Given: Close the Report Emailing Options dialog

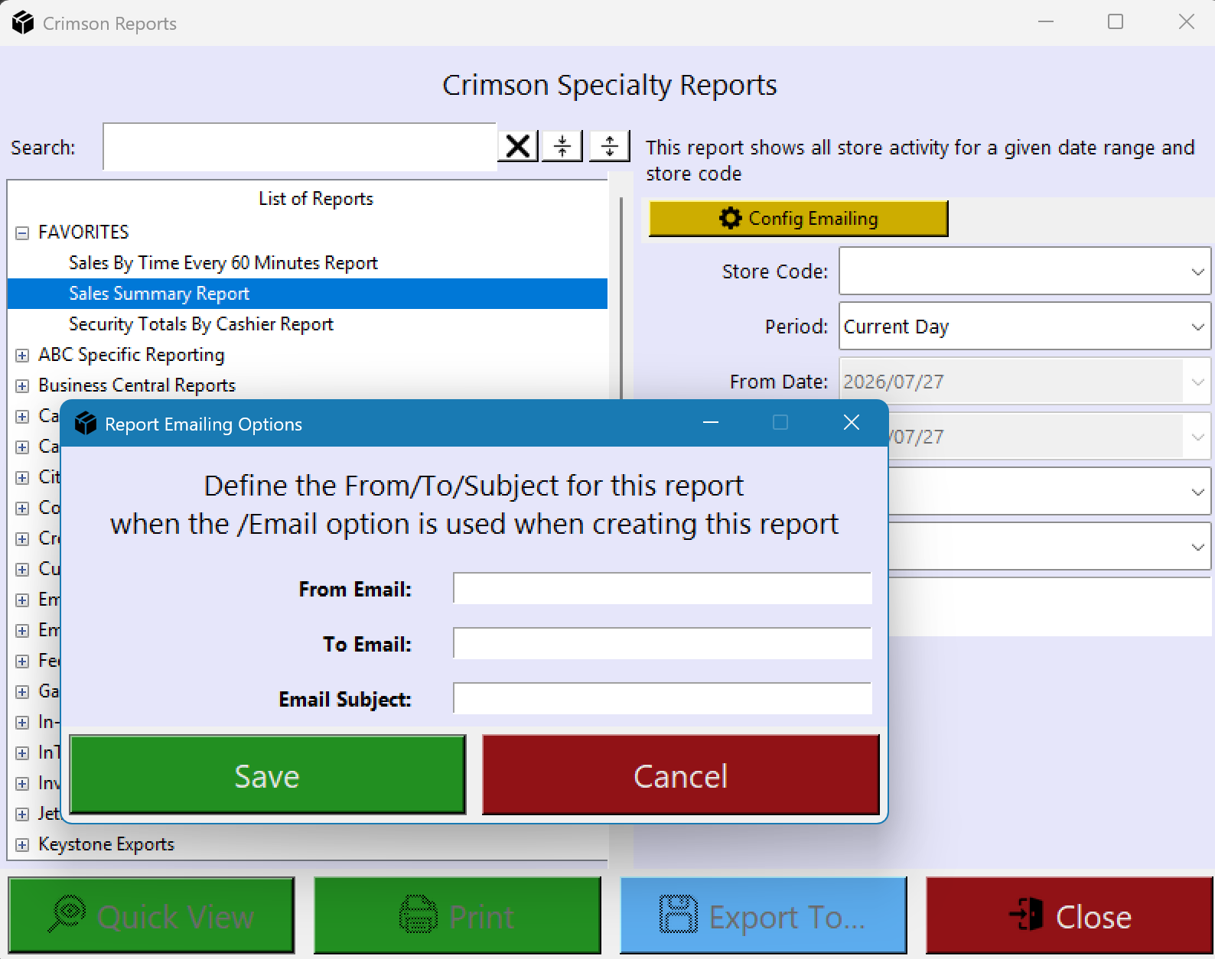Looking at the screenshot, I should [852, 422].
